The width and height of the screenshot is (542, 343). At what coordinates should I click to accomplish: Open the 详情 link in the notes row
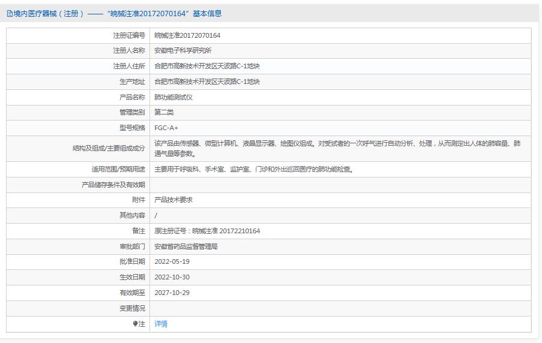click(161, 324)
